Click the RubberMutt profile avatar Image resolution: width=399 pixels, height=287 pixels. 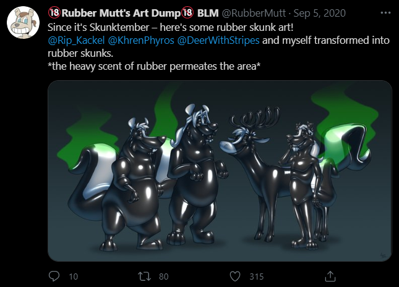(23, 23)
